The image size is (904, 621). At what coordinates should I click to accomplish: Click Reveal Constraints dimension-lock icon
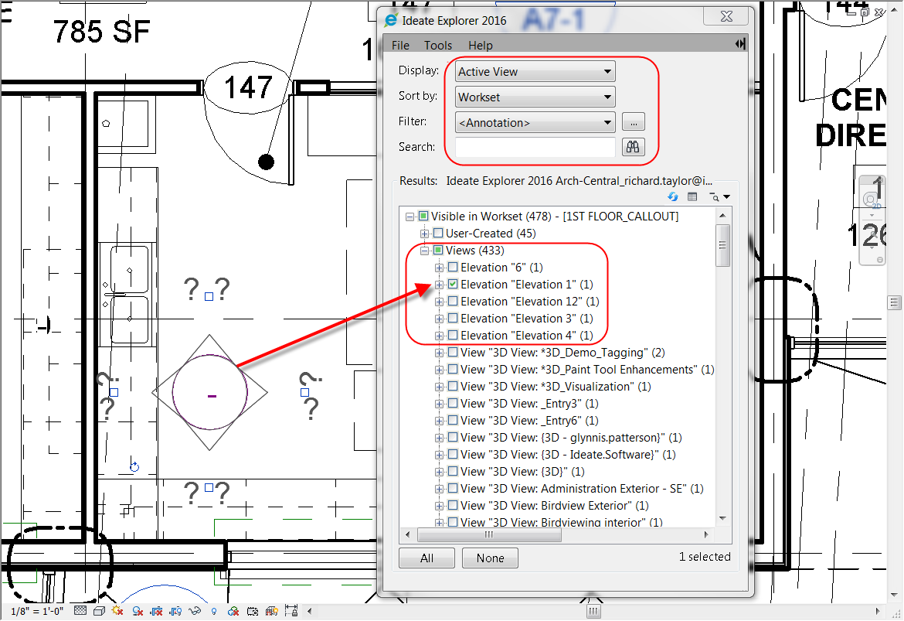291,611
